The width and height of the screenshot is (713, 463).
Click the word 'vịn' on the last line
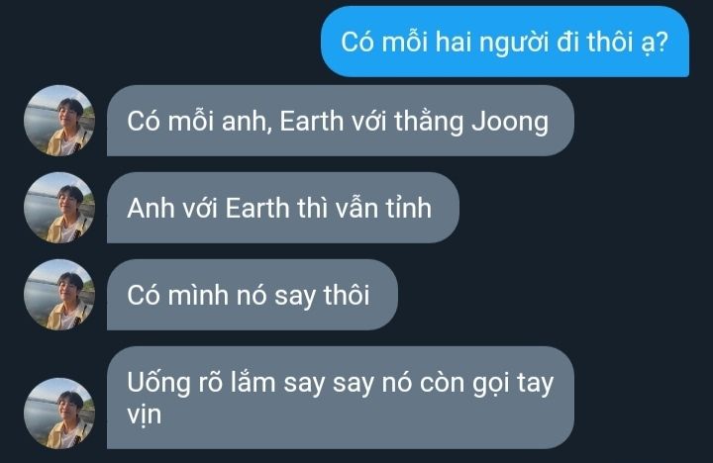point(145,416)
